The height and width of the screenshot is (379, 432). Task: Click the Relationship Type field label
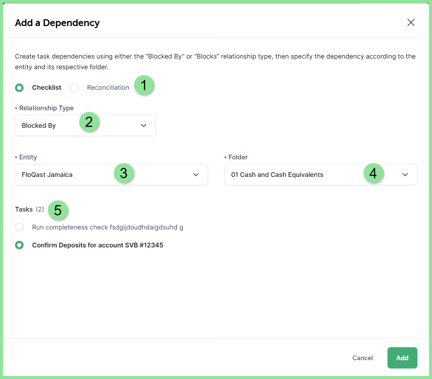pos(46,108)
